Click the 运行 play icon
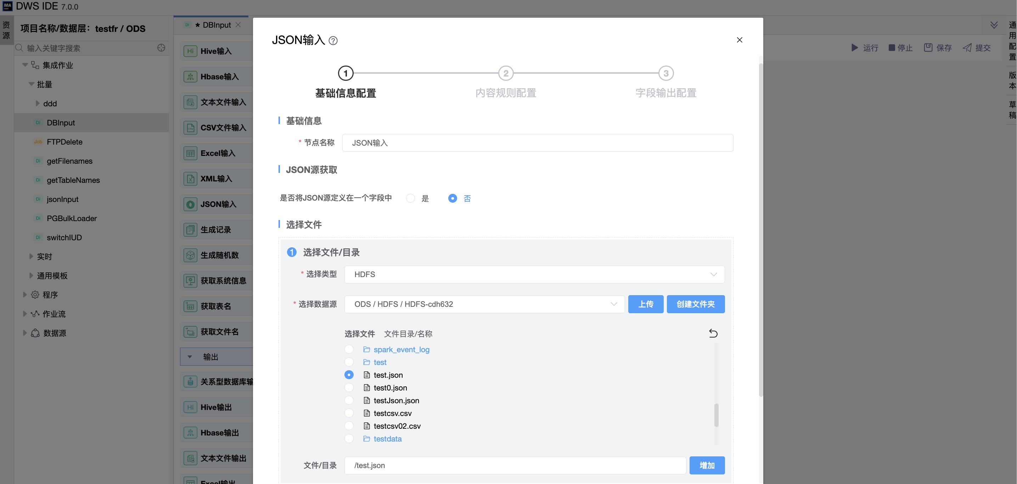Viewport: 1017px width, 484px height. tap(854, 48)
